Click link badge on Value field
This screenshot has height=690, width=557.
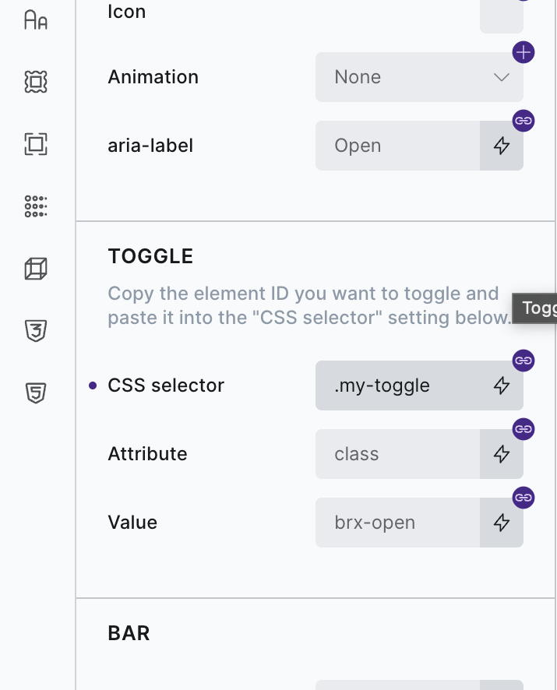(x=524, y=498)
